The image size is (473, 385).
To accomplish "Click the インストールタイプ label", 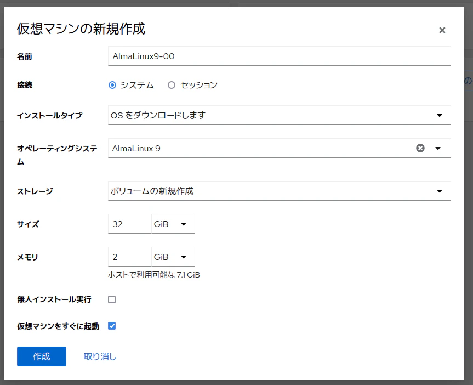I will [x=49, y=116].
